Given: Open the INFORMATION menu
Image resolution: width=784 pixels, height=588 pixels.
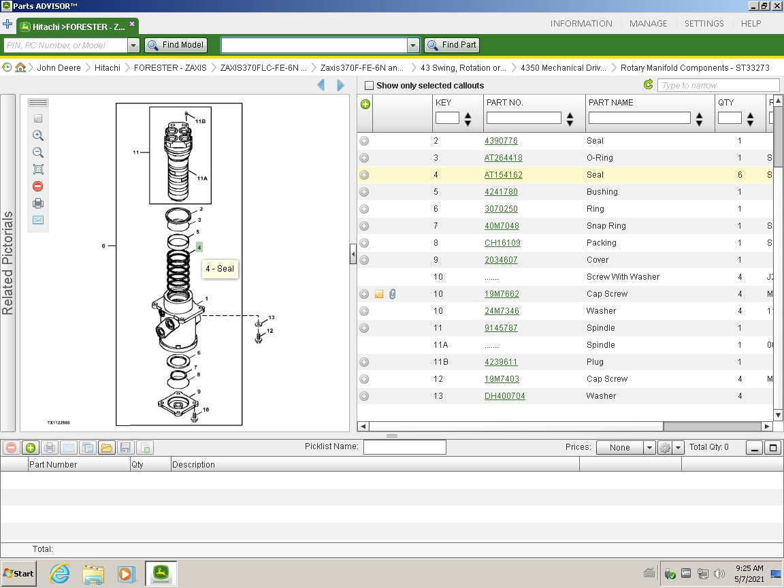Looking at the screenshot, I should point(581,23).
